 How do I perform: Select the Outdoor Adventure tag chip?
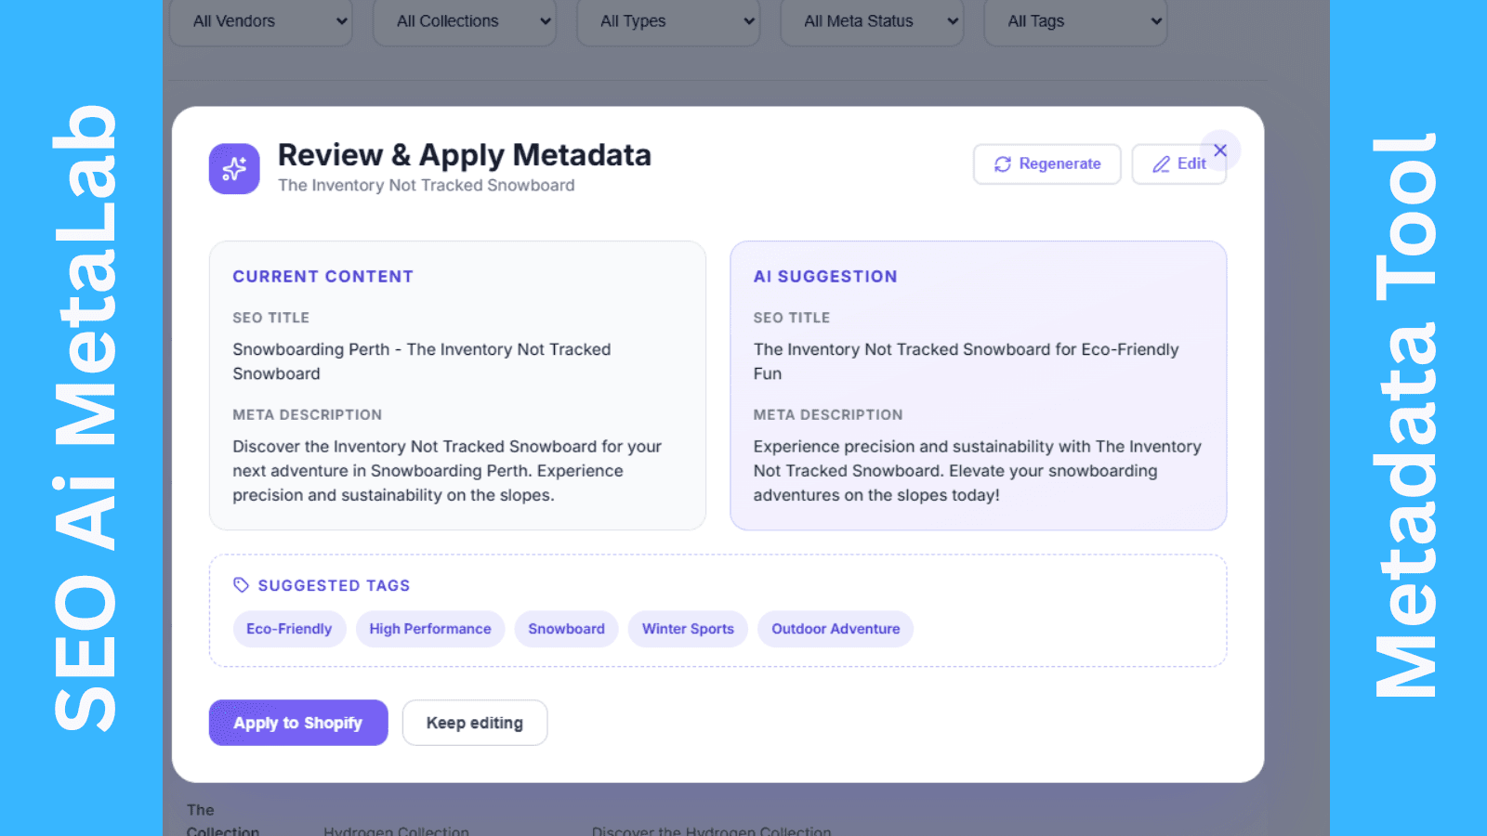point(835,629)
